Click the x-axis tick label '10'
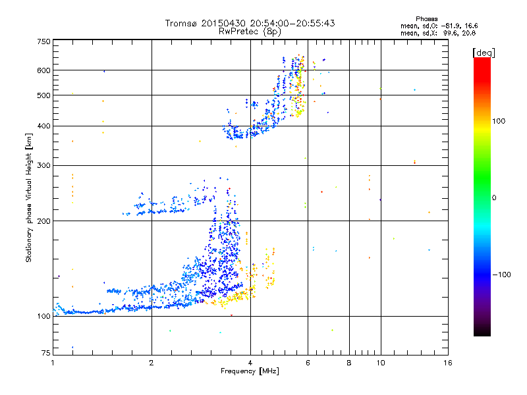The width and height of the screenshot is (527, 395). (x=380, y=363)
